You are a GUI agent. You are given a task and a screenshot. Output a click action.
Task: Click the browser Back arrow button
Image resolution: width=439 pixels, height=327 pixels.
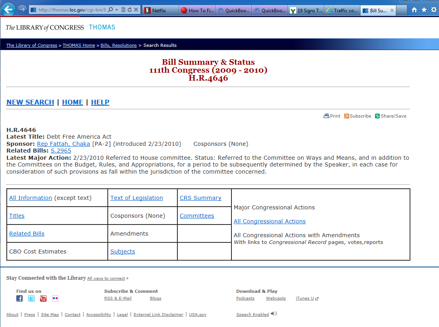point(9,9)
